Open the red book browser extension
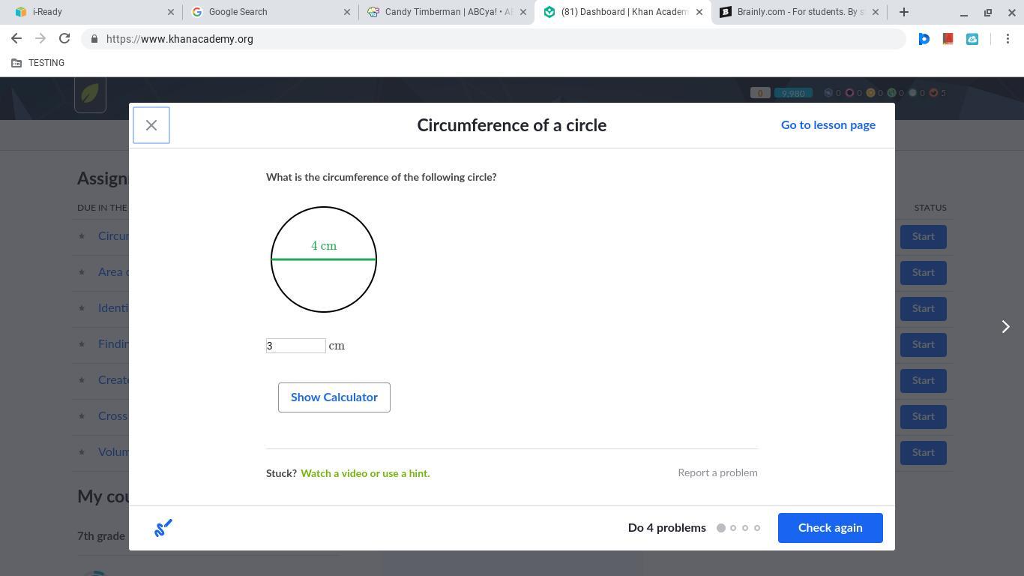 (948, 39)
